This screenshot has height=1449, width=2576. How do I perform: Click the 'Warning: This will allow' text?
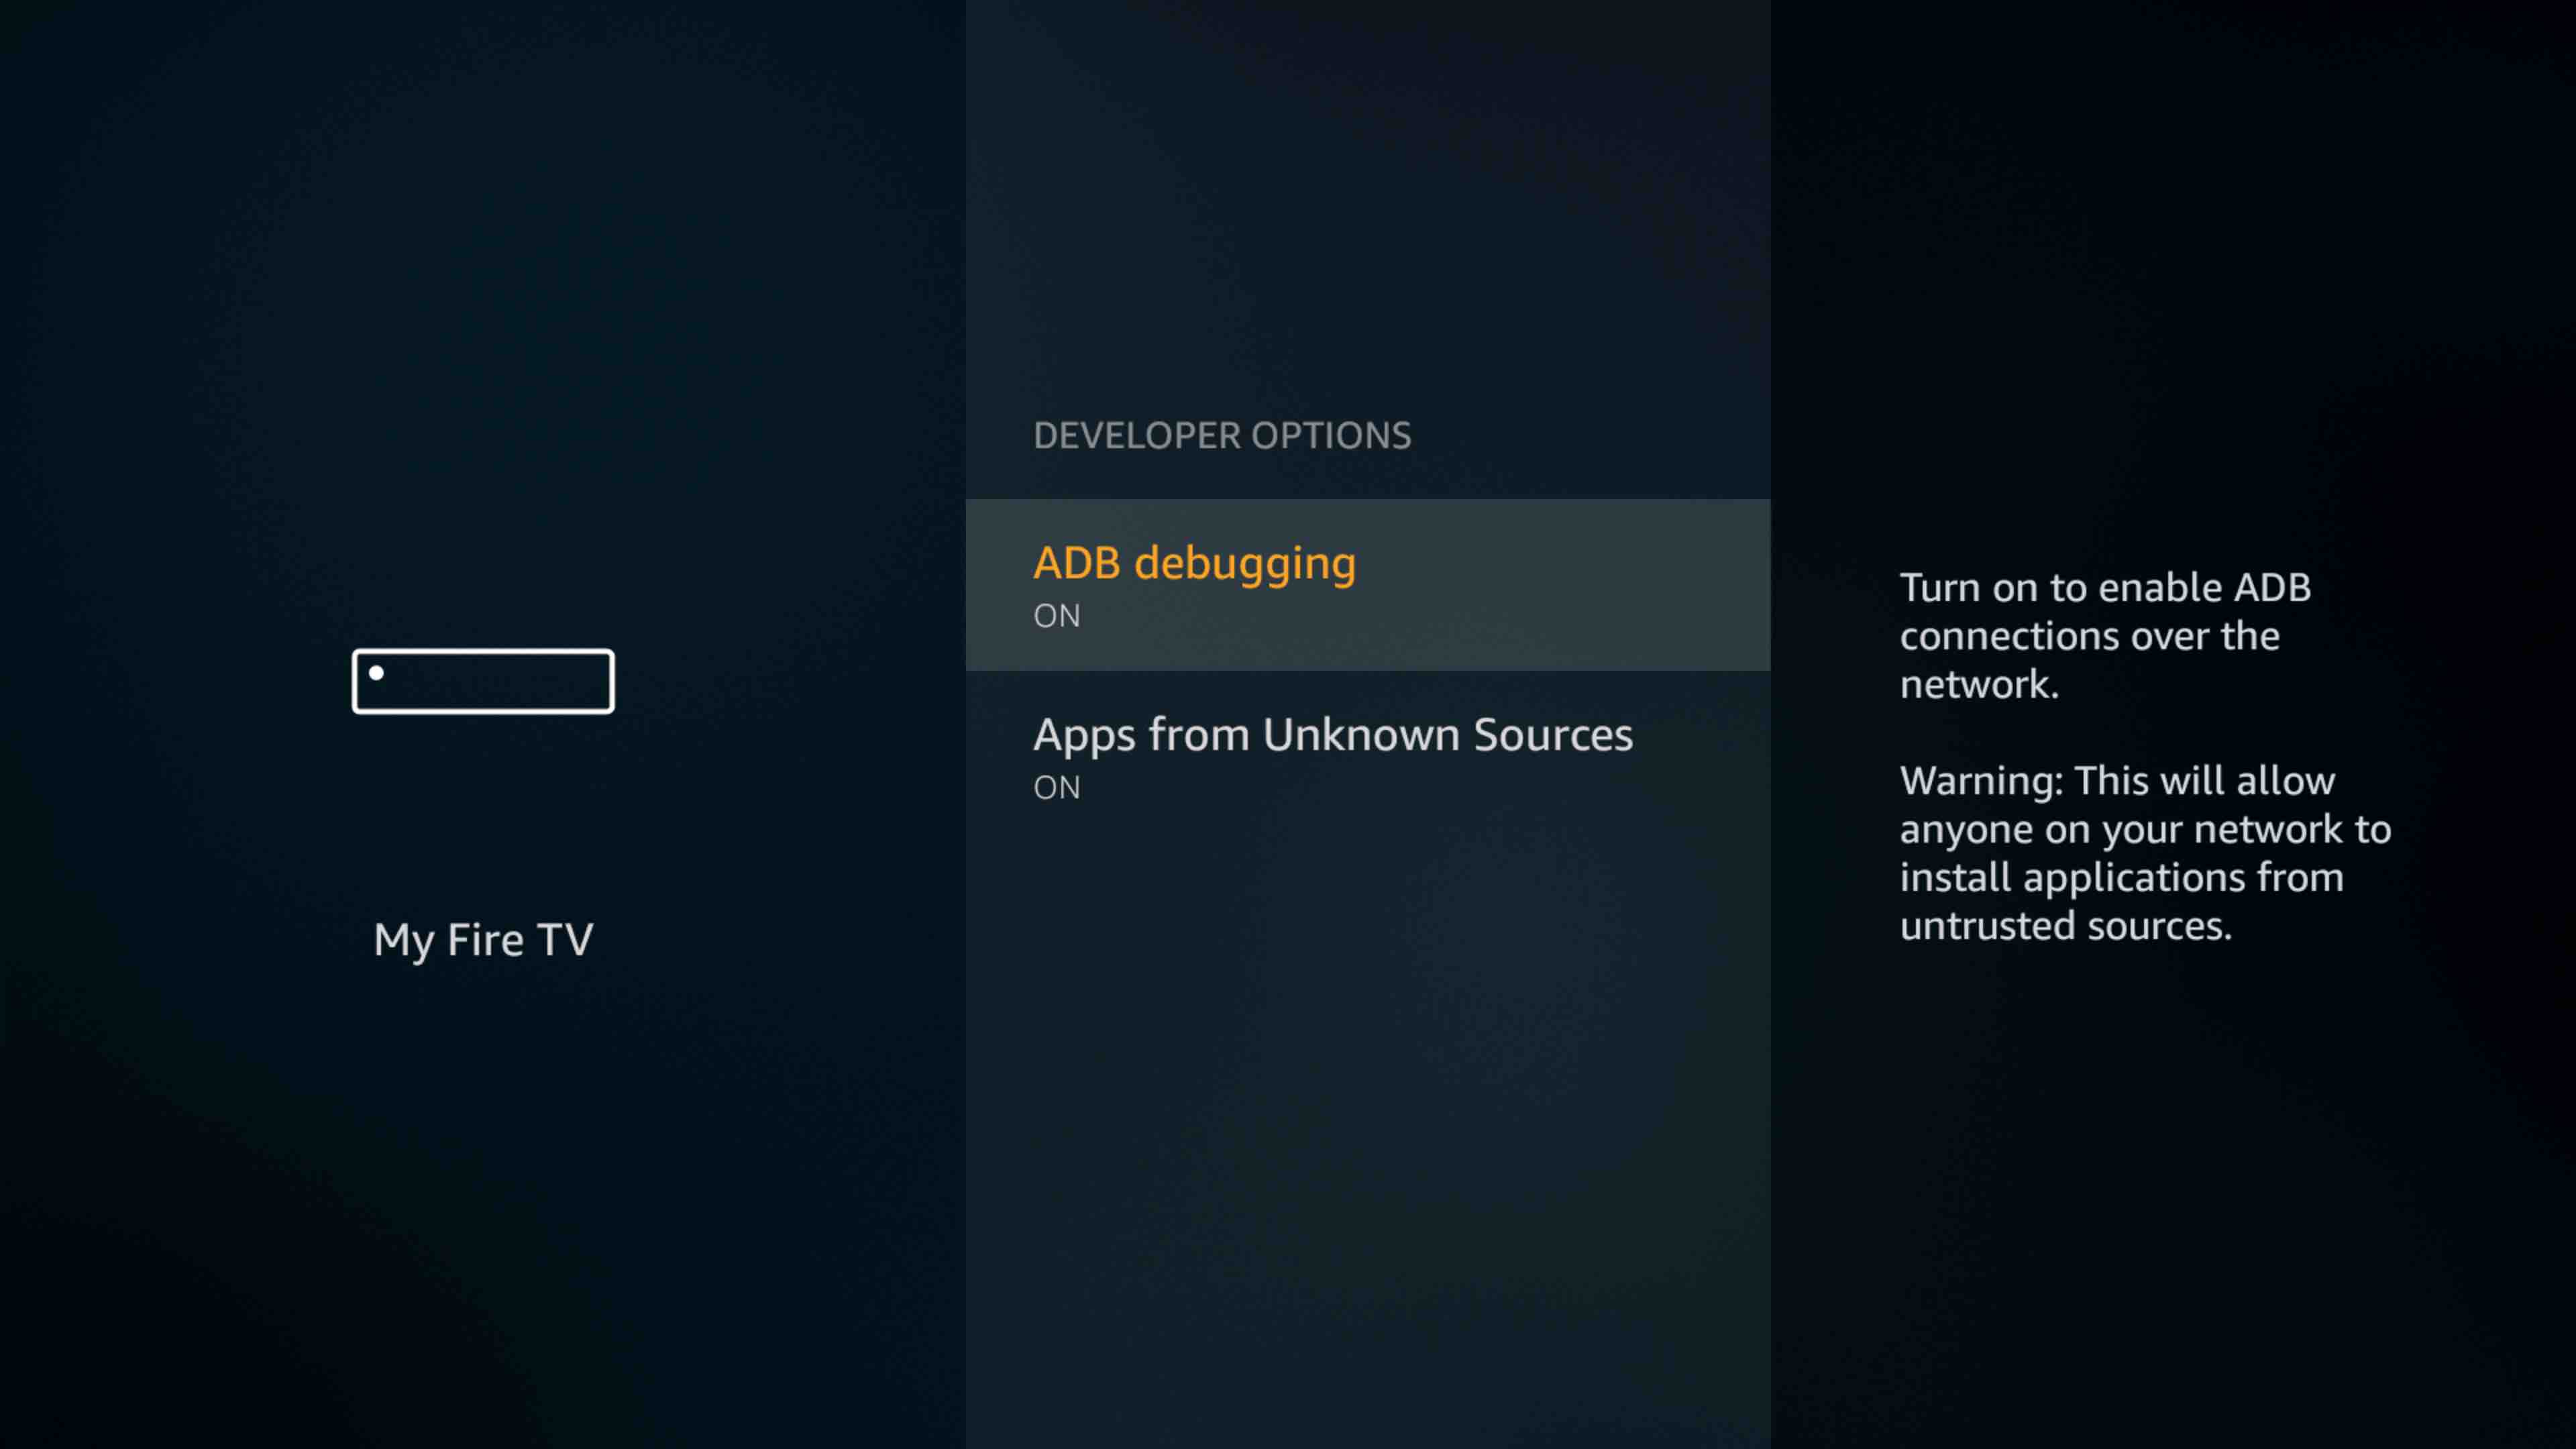click(2145, 853)
